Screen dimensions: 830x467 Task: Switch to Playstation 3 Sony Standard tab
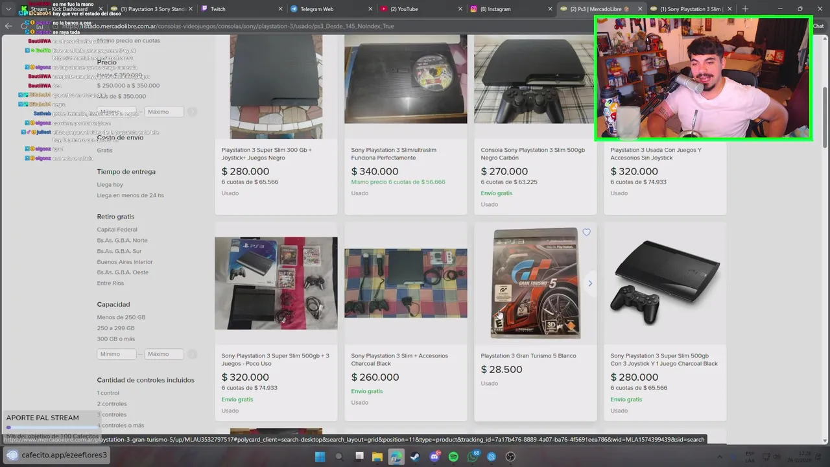(x=149, y=9)
